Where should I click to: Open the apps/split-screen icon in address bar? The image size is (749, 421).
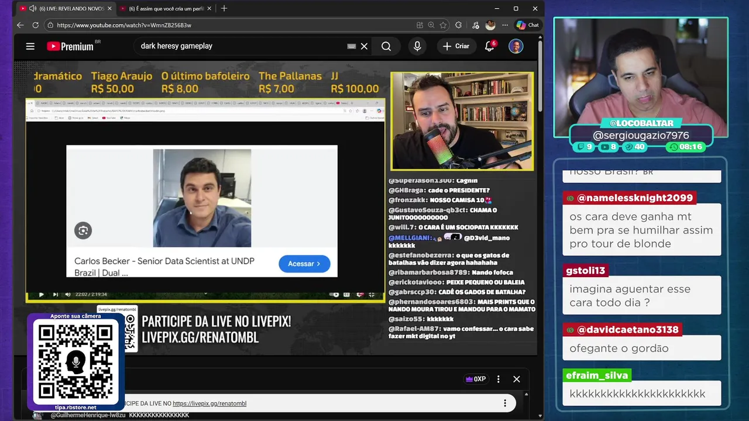click(x=420, y=25)
